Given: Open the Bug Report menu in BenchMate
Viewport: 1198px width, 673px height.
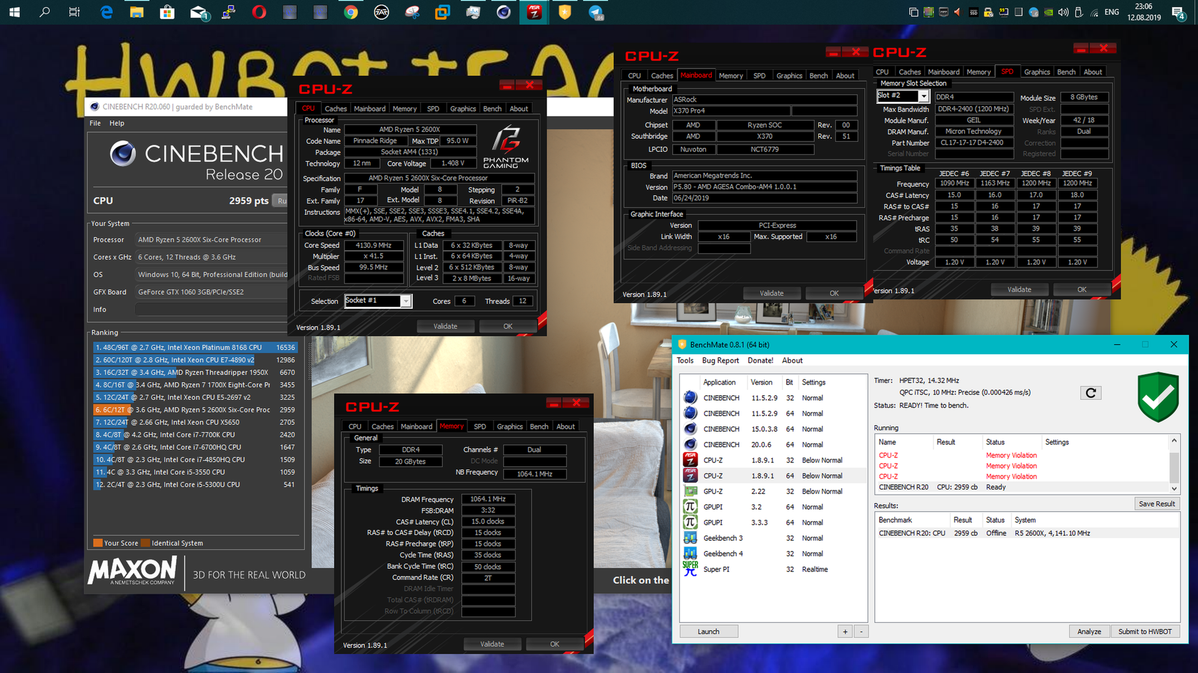Looking at the screenshot, I should [x=720, y=360].
